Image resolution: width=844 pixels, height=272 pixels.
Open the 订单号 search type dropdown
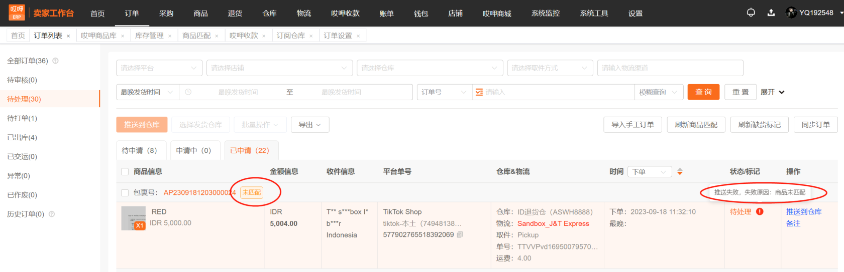click(445, 92)
